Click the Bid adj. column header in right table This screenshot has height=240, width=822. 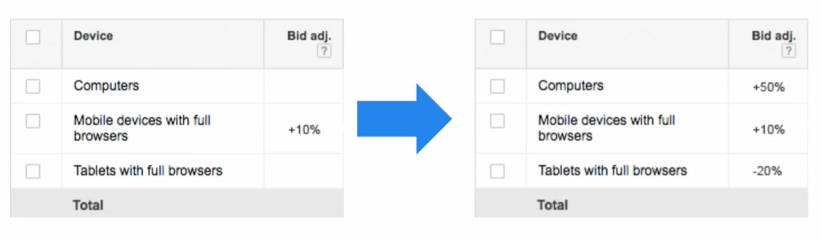[773, 36]
